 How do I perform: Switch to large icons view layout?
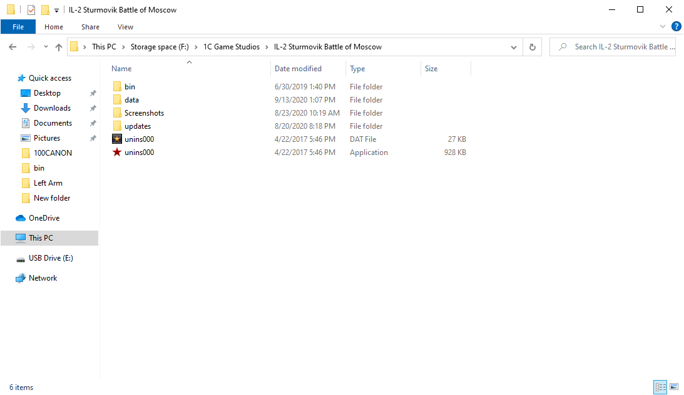pyautogui.click(x=674, y=387)
